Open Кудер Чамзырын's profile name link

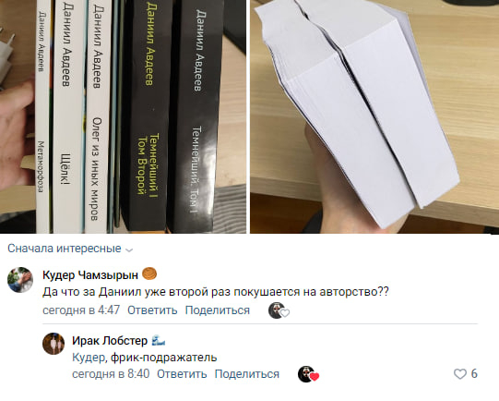click(90, 274)
